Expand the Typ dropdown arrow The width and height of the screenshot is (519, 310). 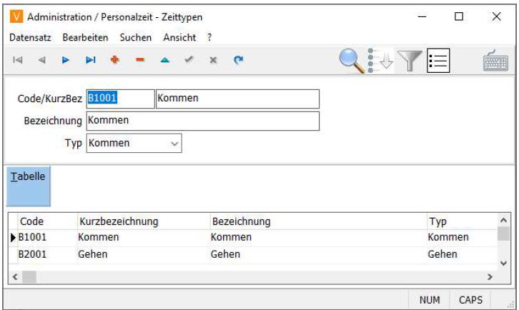pos(174,144)
